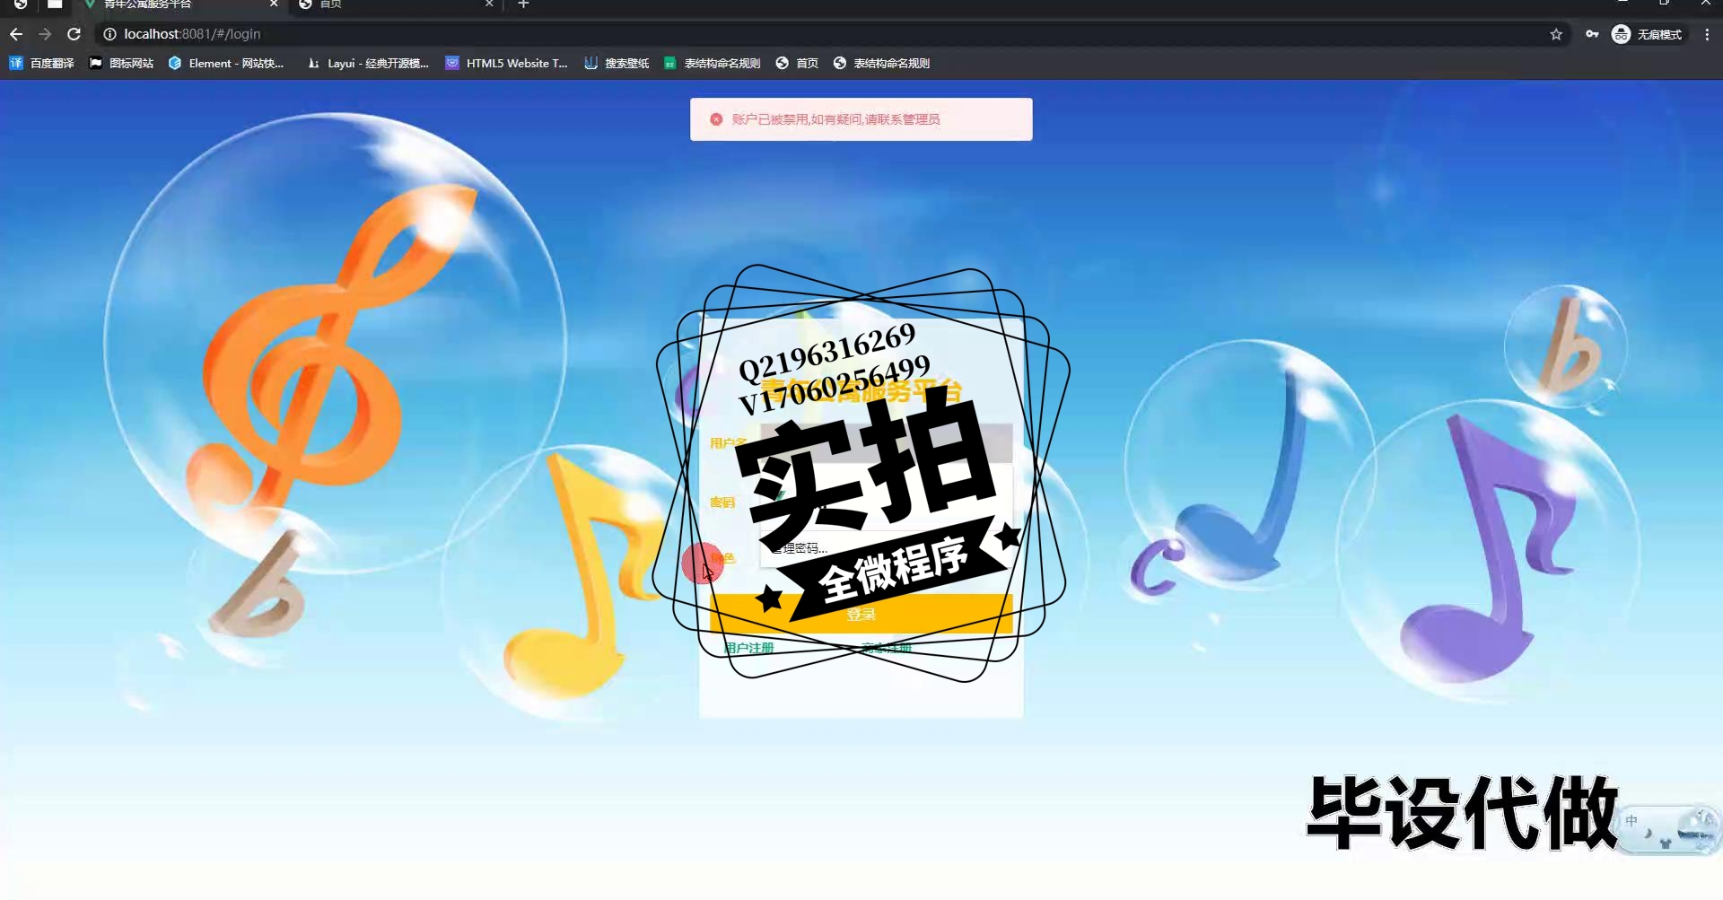View site information for localhost
This screenshot has width=1723, height=900.
109,34
